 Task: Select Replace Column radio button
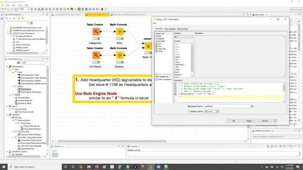189,111
